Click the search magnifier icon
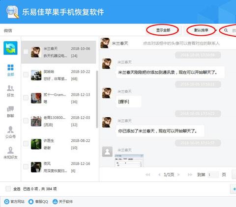Image resolution: width=236 pixels, height=207 pixels. [226, 30]
